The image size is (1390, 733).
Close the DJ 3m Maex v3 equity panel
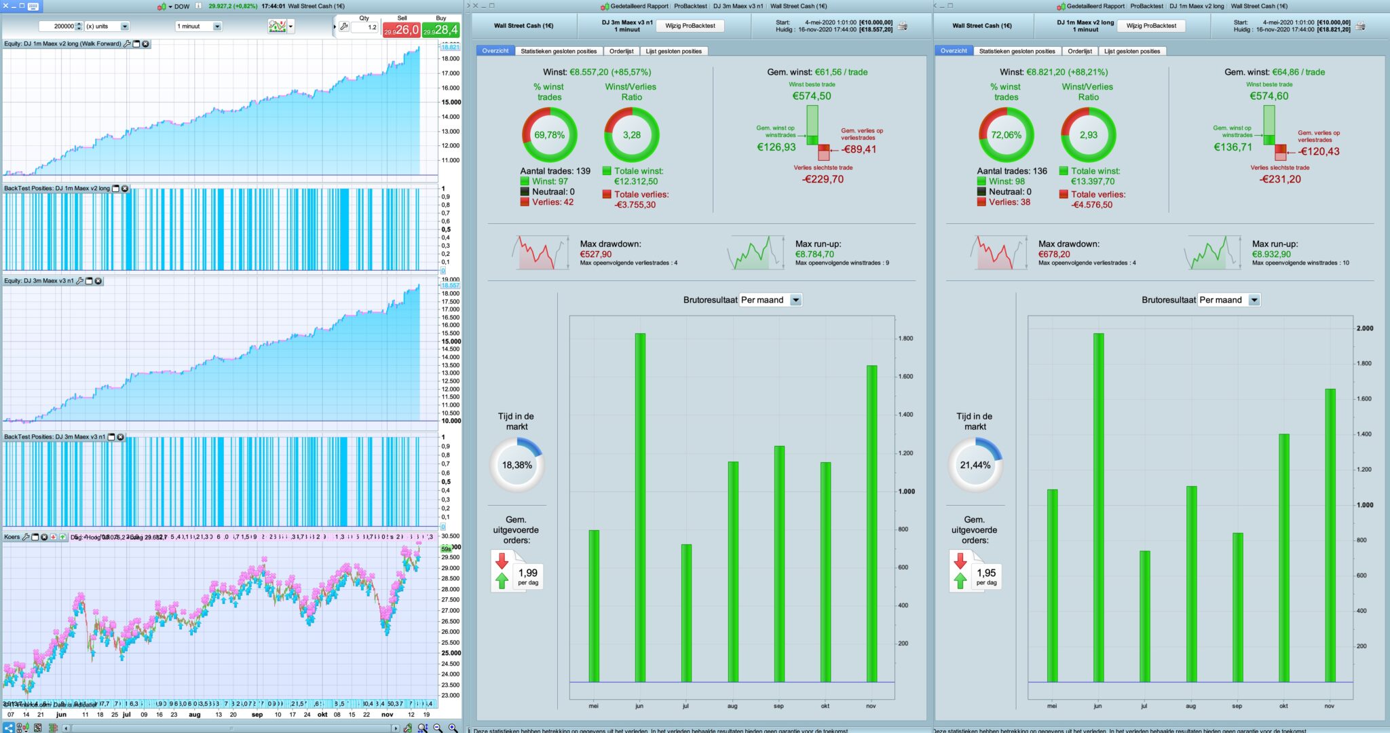click(x=98, y=281)
